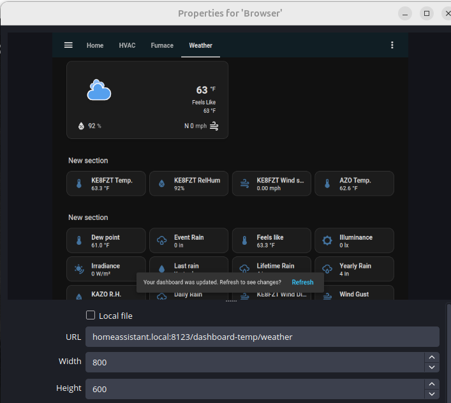
Task: Open the Dew point sensor card
Action: click(106, 240)
